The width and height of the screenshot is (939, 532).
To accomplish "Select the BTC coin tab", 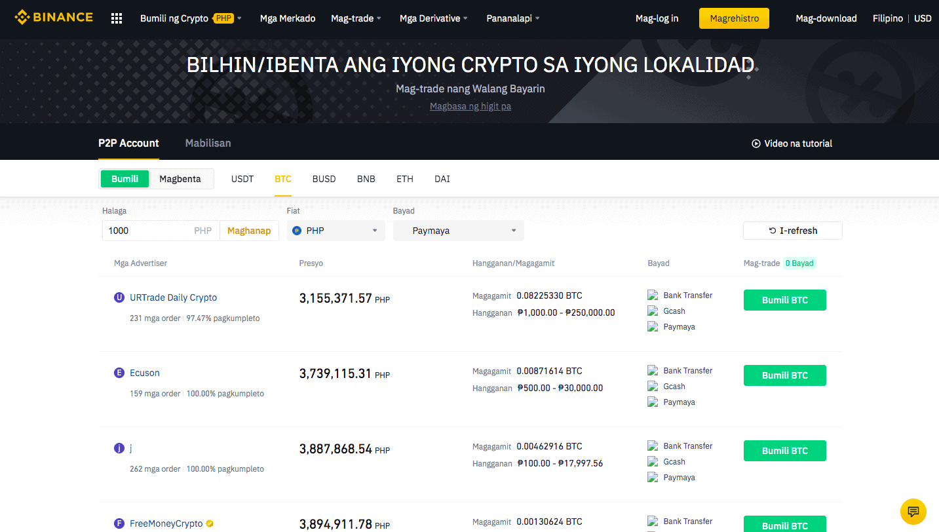I will tap(283, 179).
